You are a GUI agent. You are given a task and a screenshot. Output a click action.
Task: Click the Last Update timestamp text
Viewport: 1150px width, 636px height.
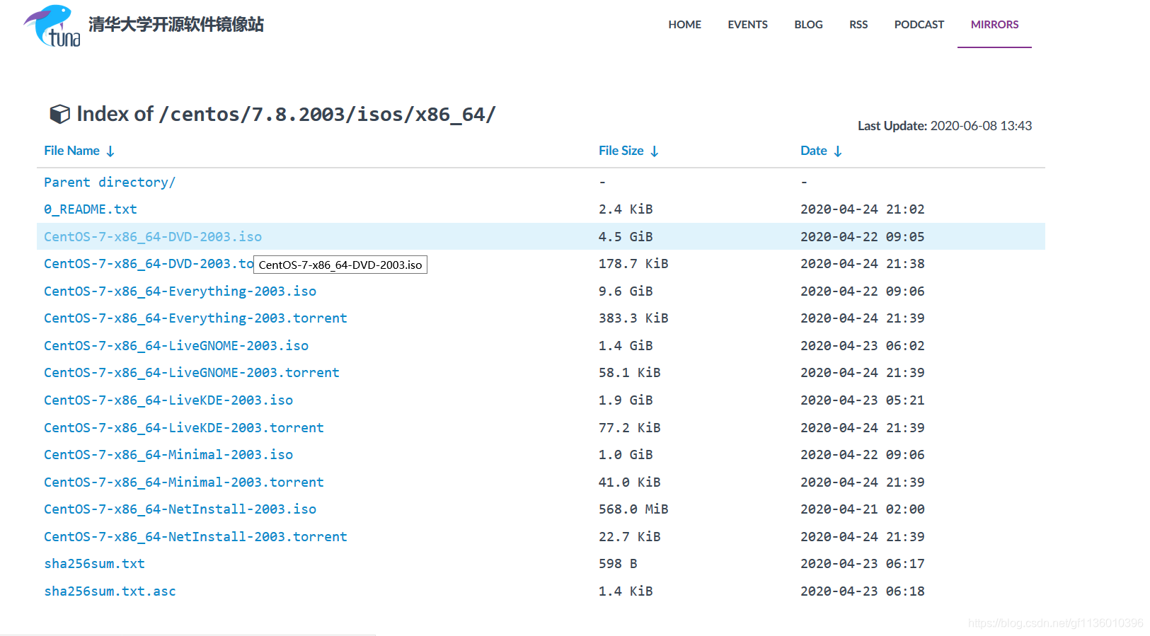tap(945, 126)
